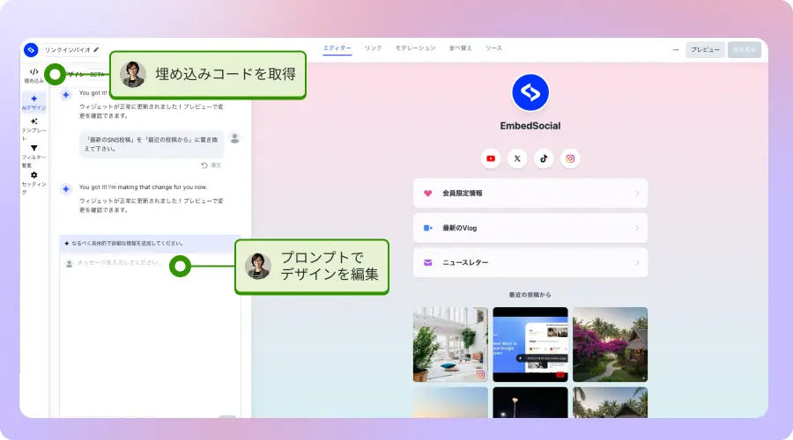Open the sunset sky post thumbnail
793x440 pixels.
point(450,403)
